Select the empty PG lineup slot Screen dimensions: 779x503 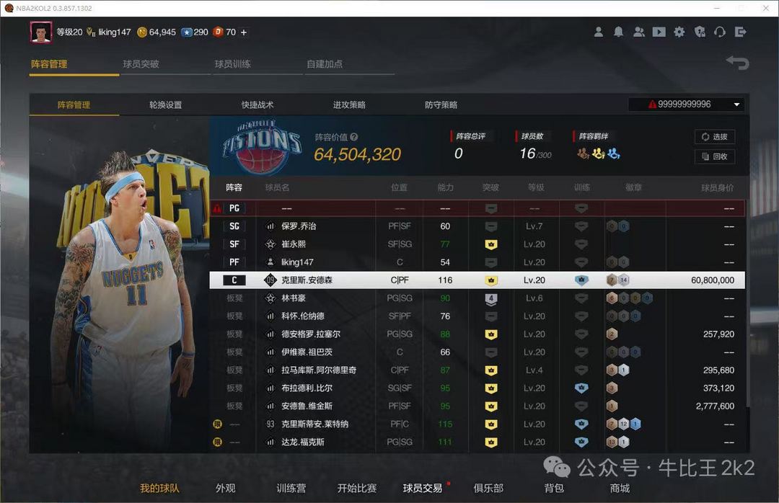(x=477, y=208)
